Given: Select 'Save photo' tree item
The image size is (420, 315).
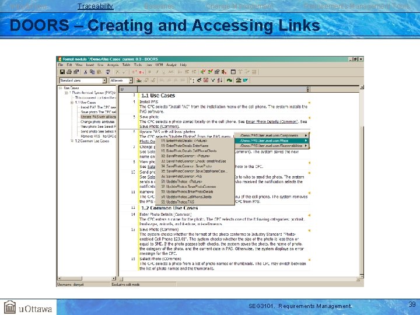Looking at the screenshot, I should [99, 112].
